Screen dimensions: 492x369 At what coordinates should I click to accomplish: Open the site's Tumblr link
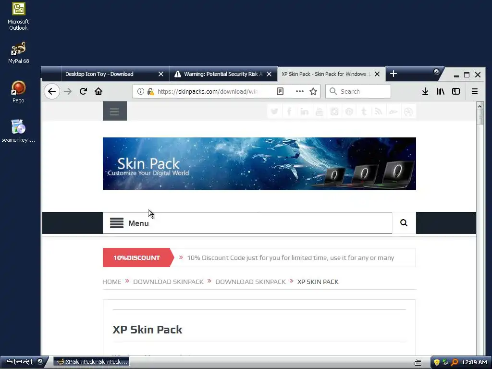click(x=364, y=111)
